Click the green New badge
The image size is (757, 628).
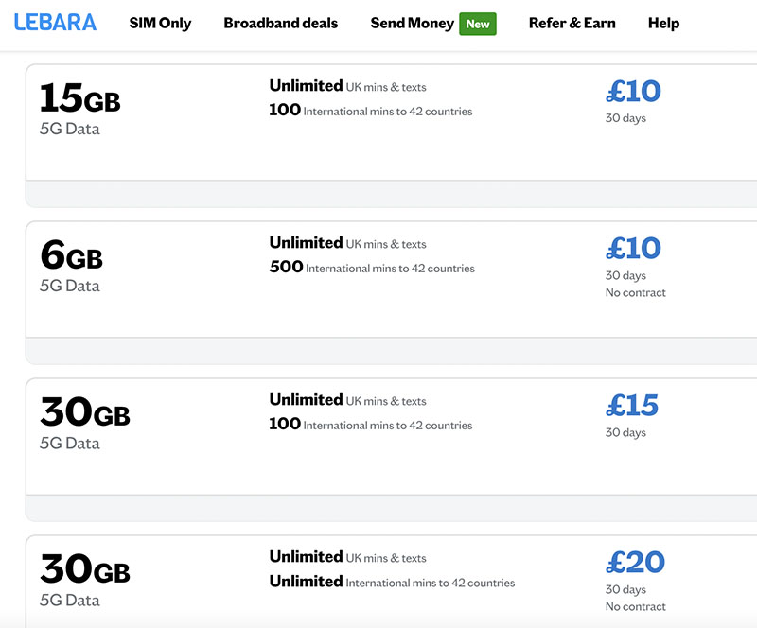(478, 24)
